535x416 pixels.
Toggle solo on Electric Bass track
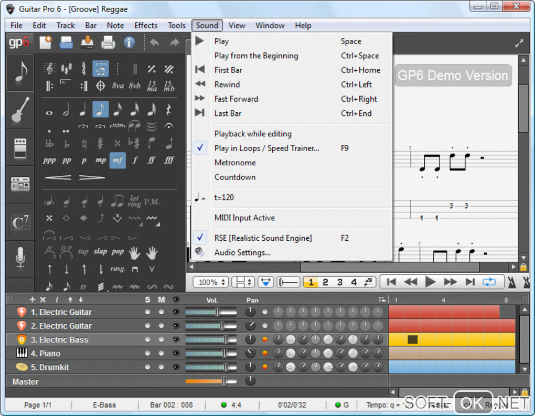tap(147, 340)
